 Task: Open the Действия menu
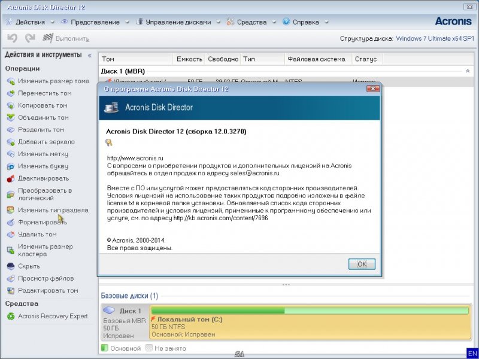pos(30,22)
